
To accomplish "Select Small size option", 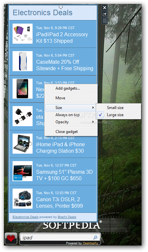I will coord(119,108).
